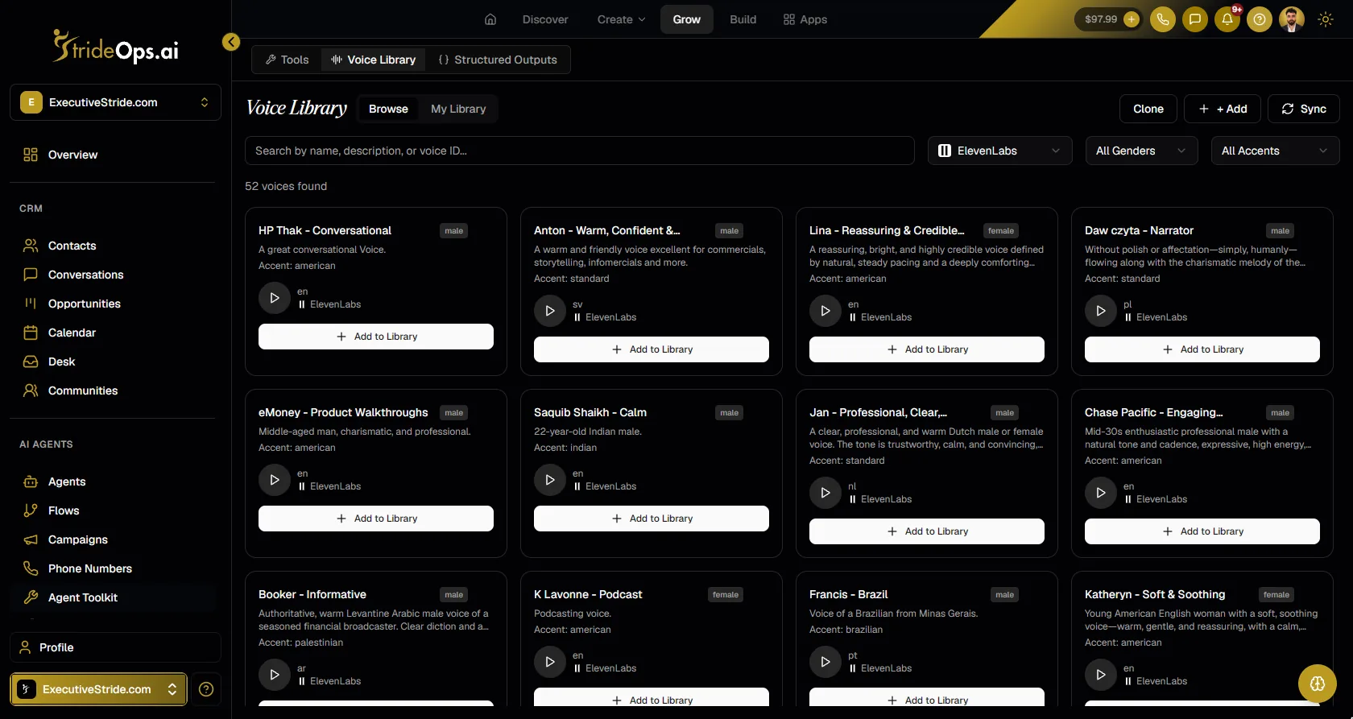1353x719 pixels.
Task: Click the voice search field
Action: tap(580, 151)
